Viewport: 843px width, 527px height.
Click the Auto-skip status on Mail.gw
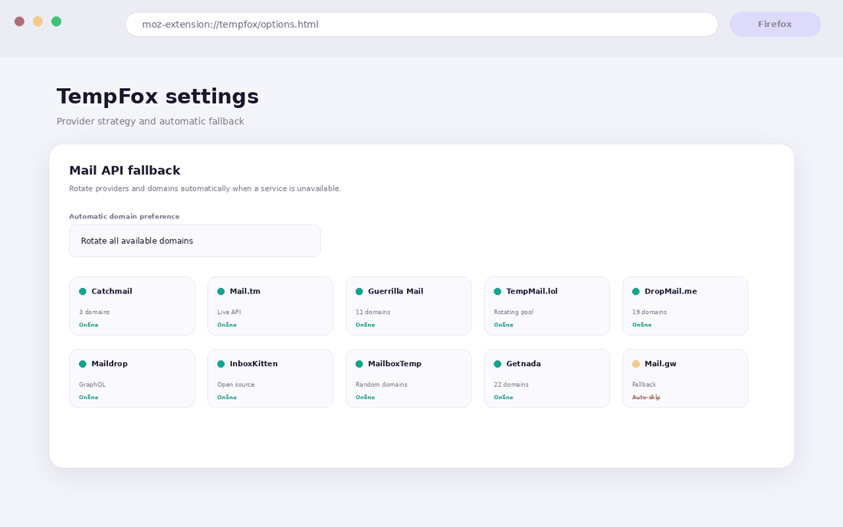pyautogui.click(x=646, y=398)
